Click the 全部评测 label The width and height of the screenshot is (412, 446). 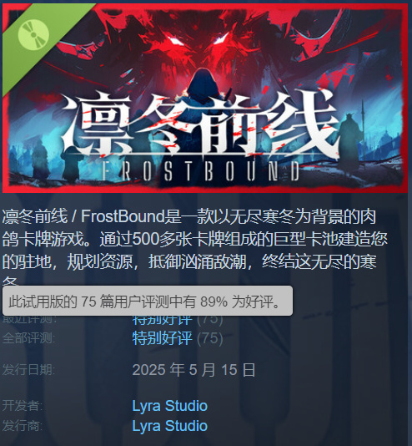pos(28,338)
